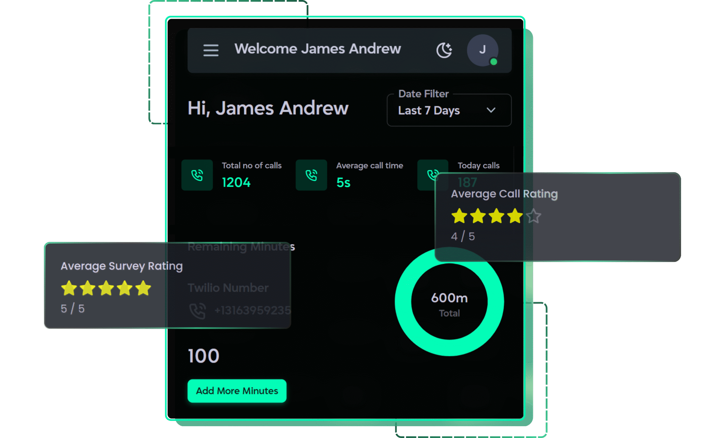703x438 pixels.
Task: Click the Total no of calls 1204 value
Action: click(x=236, y=183)
